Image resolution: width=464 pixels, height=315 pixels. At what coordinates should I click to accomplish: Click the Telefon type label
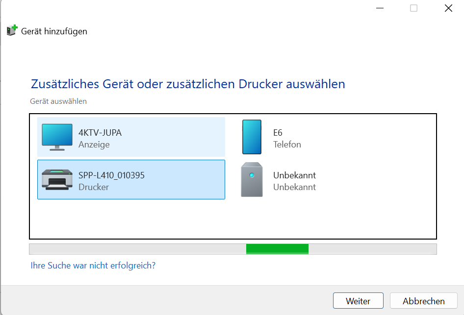287,145
